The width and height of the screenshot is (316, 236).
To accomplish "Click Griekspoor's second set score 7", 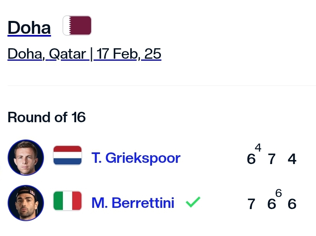I will (272, 159).
